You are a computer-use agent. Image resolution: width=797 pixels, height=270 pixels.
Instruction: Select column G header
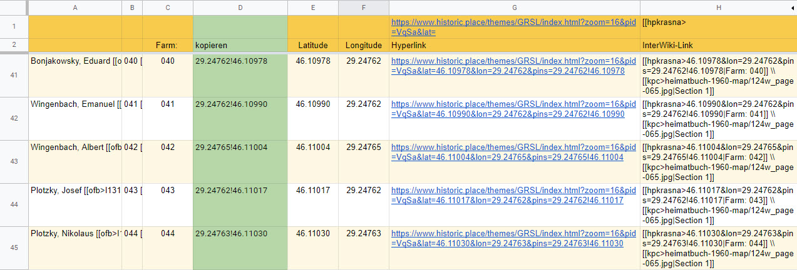point(514,7)
